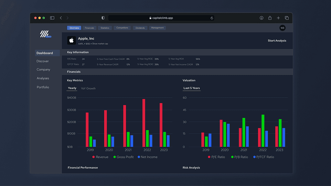Open the WB user avatar menu
The height and width of the screenshot is (186, 331).
pyautogui.click(x=282, y=28)
